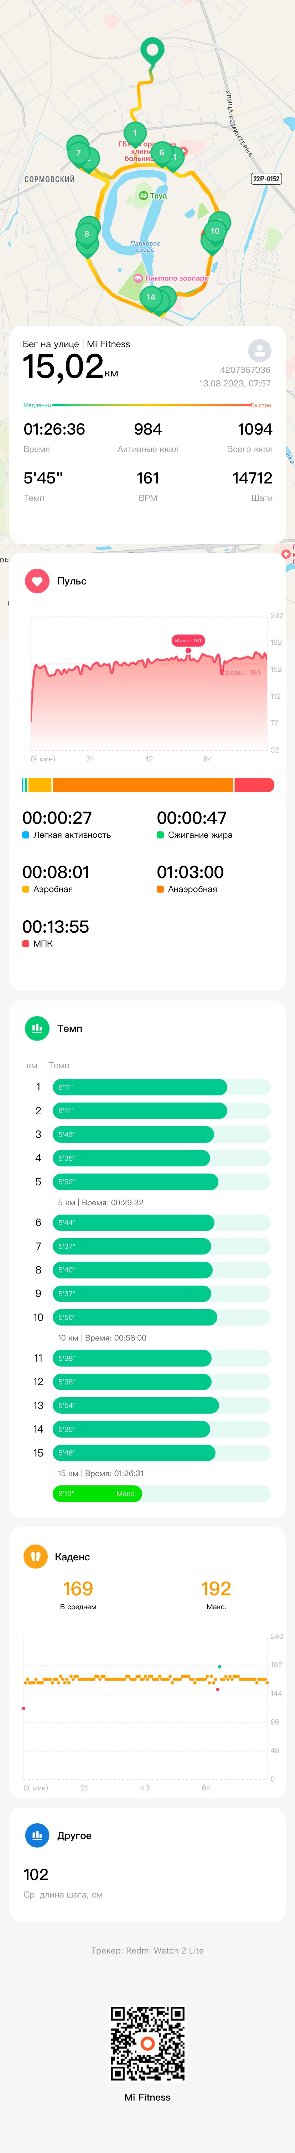This screenshot has height=2153, width=295.
Task: Click the 3'10" Макс. pace bar
Action: (97, 1494)
